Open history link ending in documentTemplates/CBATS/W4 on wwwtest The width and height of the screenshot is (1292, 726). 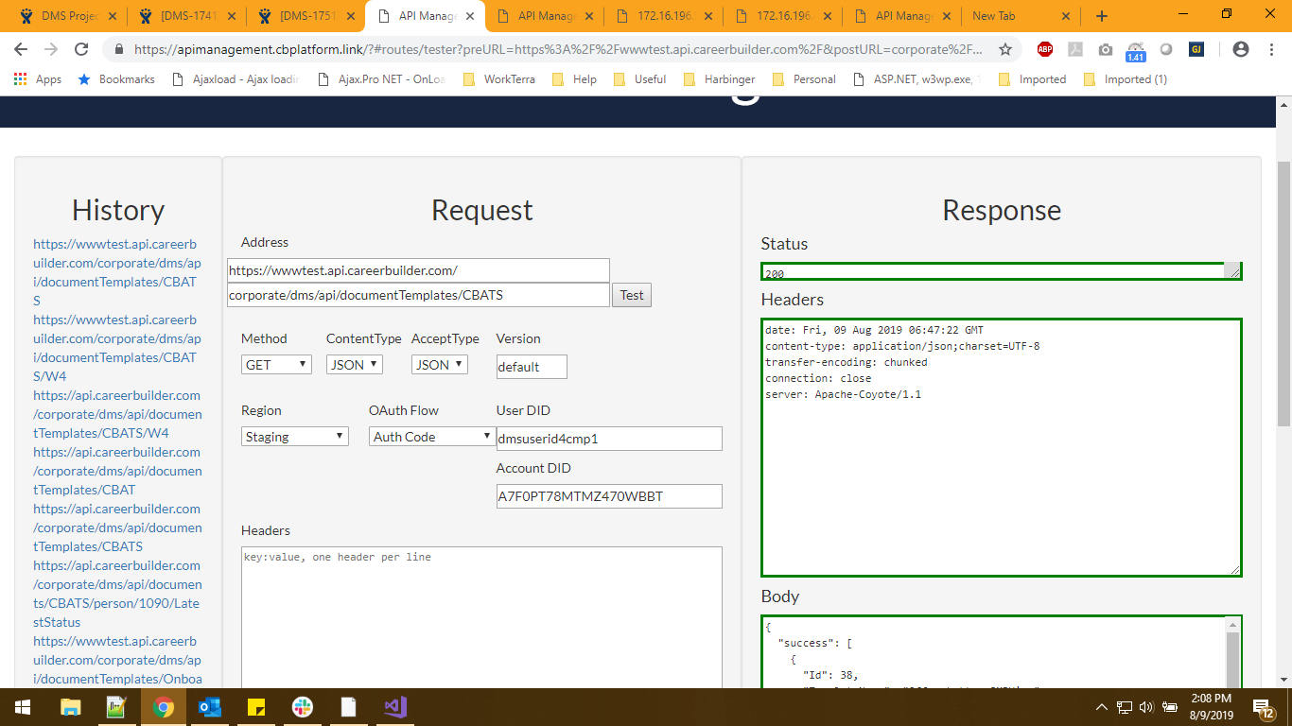pyautogui.click(x=115, y=348)
